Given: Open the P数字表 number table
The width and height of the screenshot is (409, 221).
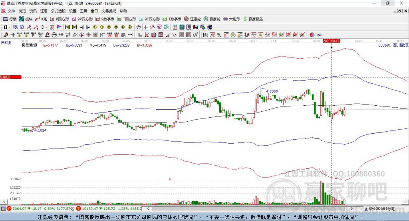Looking at the screenshot, I should click(x=105, y=19).
